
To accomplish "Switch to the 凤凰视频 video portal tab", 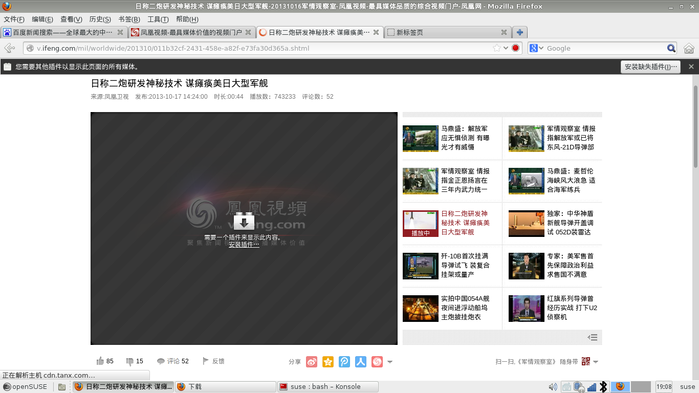I will (x=191, y=32).
